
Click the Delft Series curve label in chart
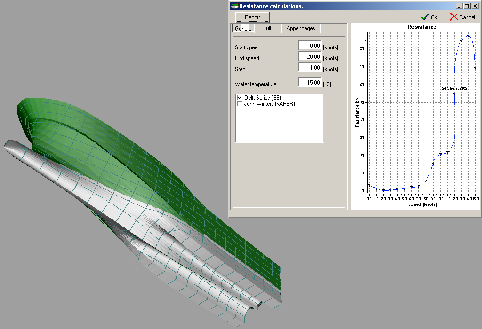[x=454, y=88]
